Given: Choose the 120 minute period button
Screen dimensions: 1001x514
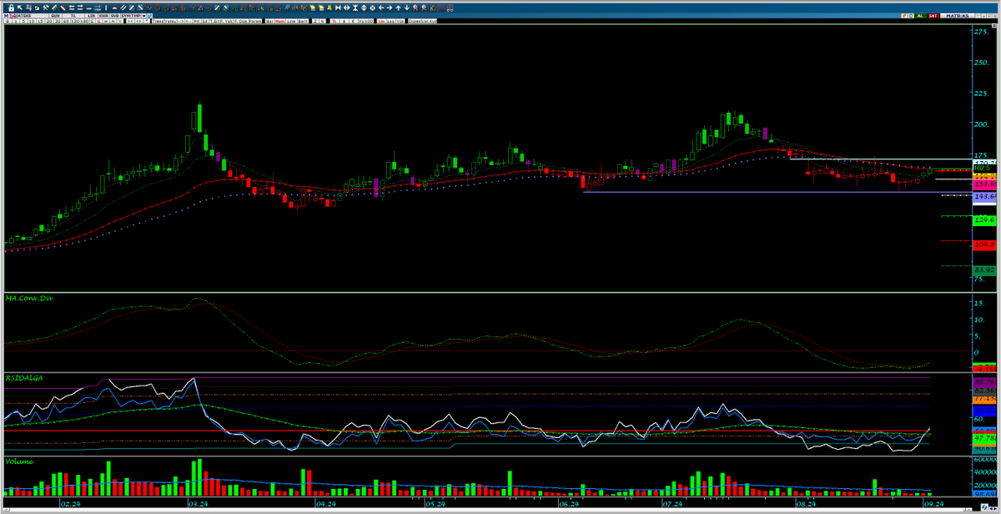Looking at the screenshot, I should tap(74, 21).
